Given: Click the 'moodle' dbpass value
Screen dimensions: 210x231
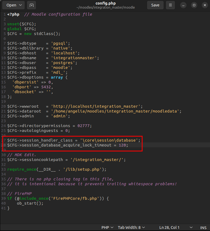Looking at the screenshot, I should click(60, 68).
